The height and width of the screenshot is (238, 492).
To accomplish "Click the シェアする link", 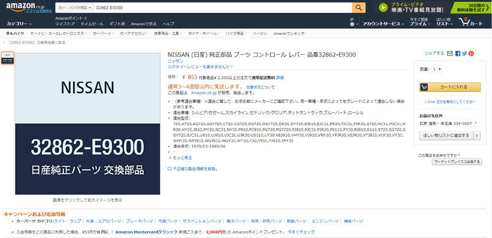I will pyautogui.click(x=434, y=53).
